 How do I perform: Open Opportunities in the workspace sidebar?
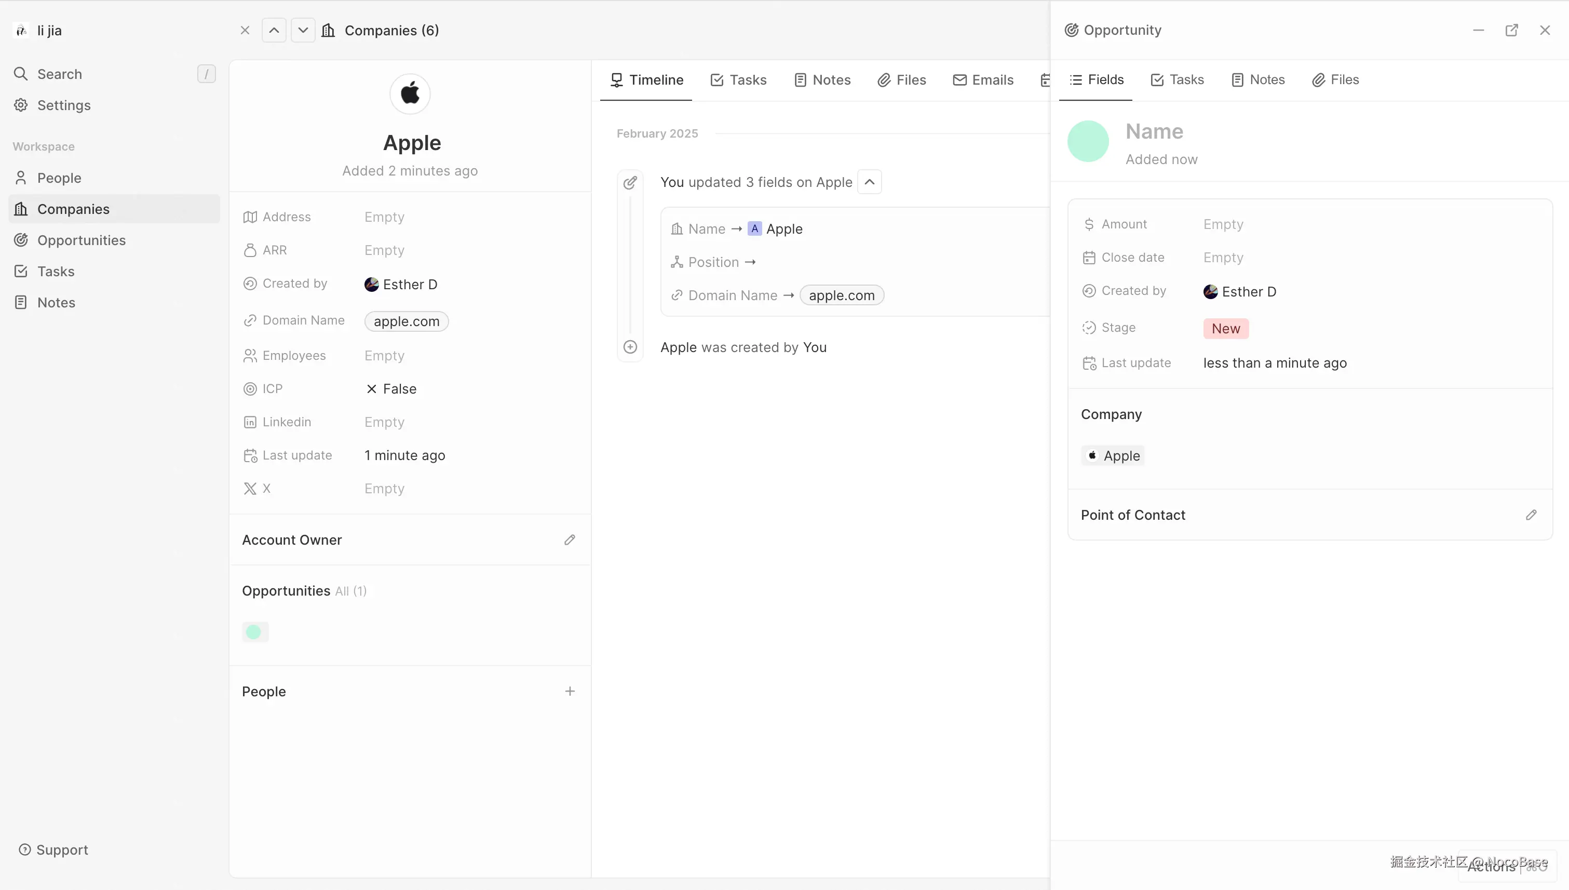click(114, 240)
